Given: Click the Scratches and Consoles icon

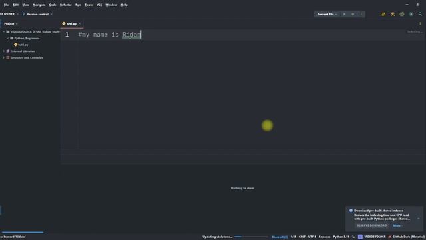Looking at the screenshot, I should (8, 58).
